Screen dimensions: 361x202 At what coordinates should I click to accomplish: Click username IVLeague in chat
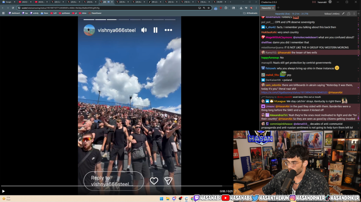click(x=280, y=101)
